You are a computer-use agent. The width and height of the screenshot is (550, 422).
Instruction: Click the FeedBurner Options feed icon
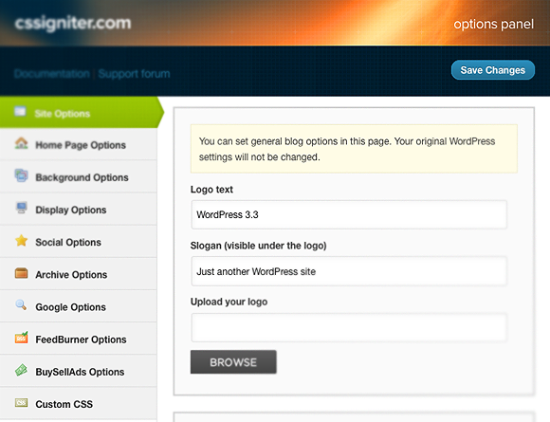pos(22,338)
